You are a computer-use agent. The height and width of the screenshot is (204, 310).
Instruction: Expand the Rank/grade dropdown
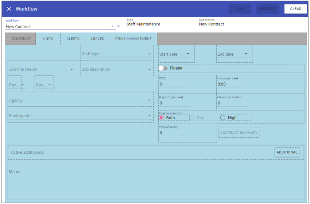(150, 116)
